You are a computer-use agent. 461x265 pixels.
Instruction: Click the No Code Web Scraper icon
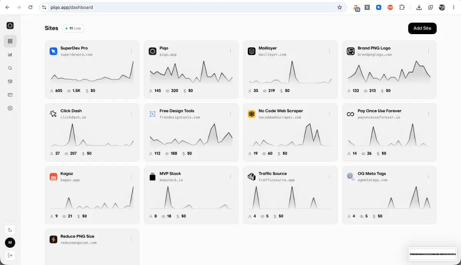(x=252, y=114)
